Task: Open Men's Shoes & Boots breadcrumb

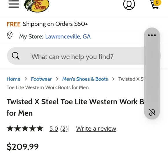Action: 85,79
